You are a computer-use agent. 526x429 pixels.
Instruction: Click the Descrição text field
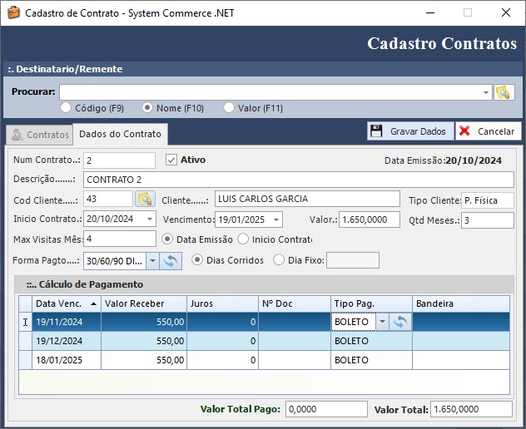298,180
